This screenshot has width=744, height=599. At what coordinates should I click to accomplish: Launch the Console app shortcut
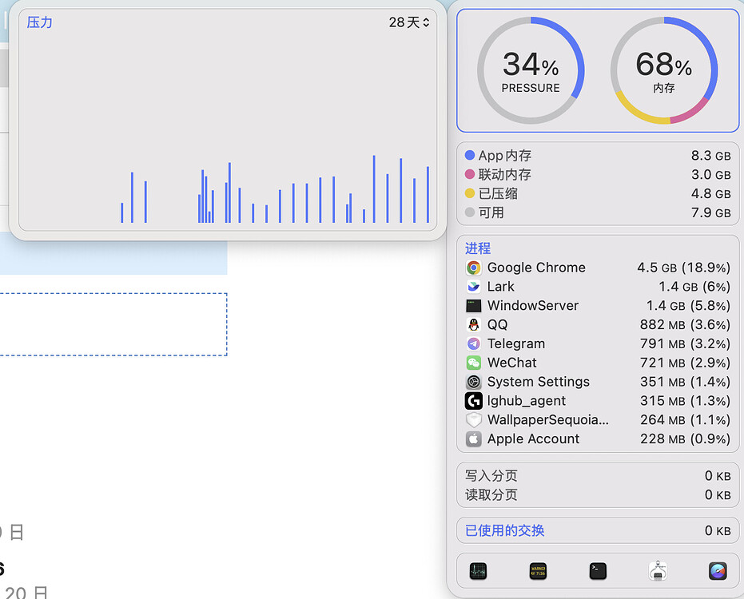pyautogui.click(x=538, y=571)
